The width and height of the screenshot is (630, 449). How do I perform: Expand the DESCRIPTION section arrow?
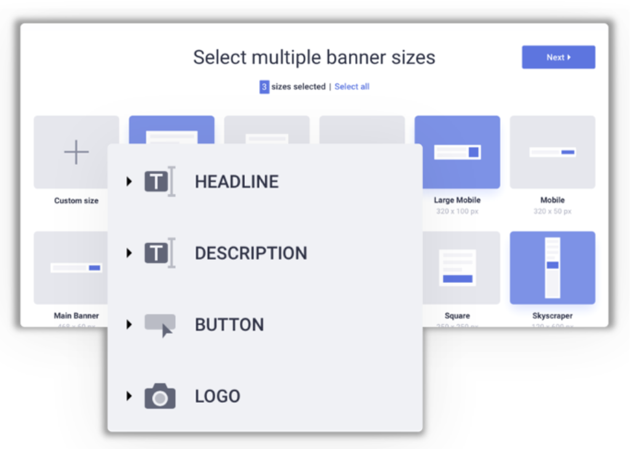pos(129,253)
